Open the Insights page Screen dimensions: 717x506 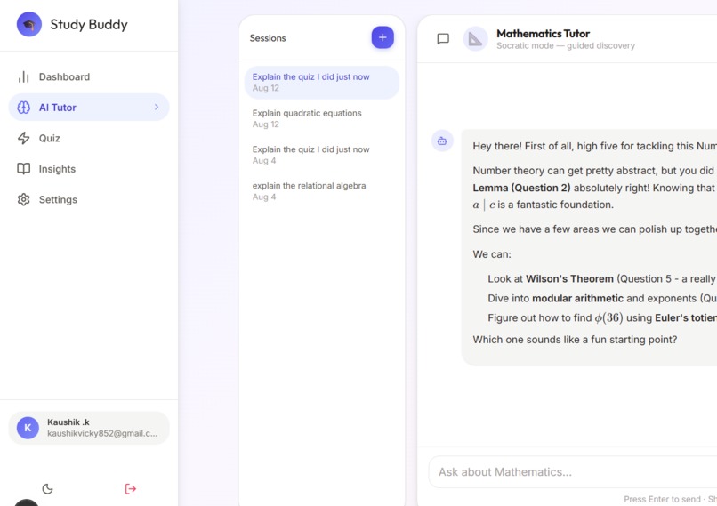pyautogui.click(x=89, y=169)
